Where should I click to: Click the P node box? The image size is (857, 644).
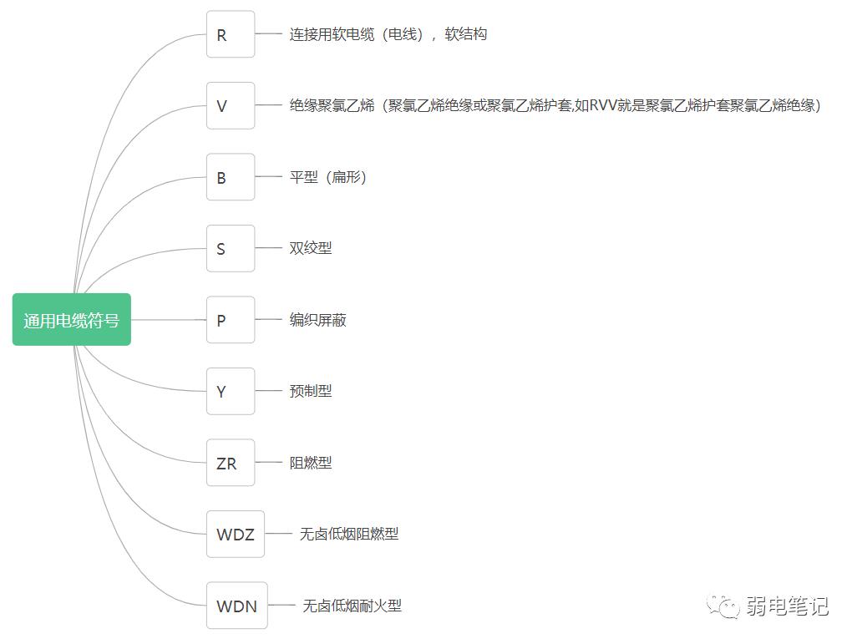pos(231,320)
